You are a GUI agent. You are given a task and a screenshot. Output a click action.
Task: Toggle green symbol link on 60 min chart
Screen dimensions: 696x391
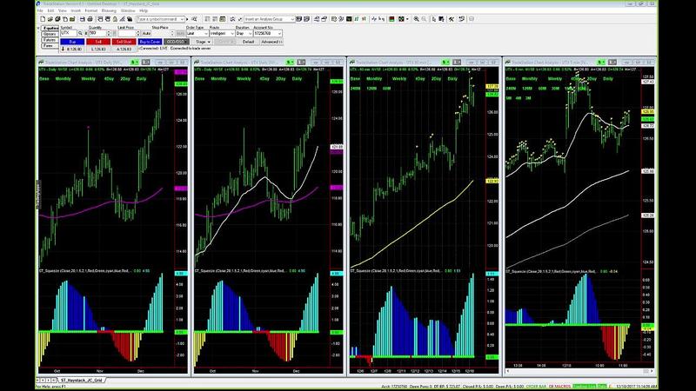445,62
